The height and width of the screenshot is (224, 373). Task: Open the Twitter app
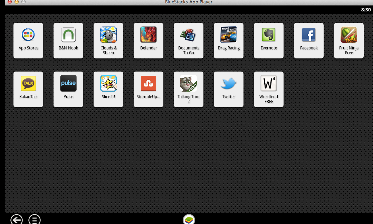click(x=229, y=89)
